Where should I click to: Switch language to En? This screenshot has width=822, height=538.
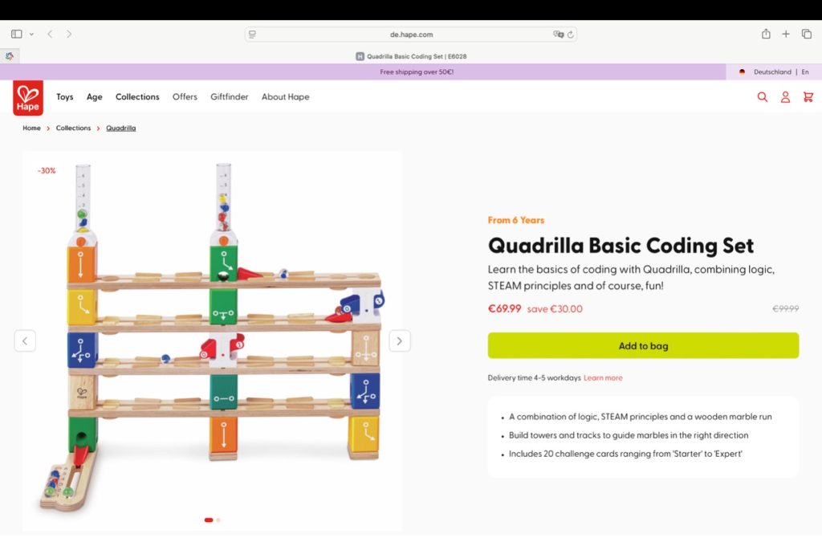click(x=805, y=71)
